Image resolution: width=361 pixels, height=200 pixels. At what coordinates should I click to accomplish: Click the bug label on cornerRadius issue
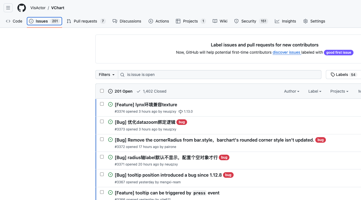click(321, 140)
